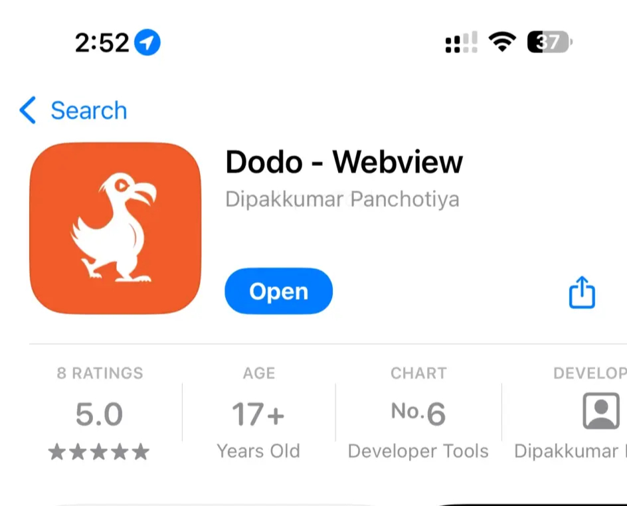The image size is (627, 506).
Task: Tap the location arrow status icon
Action: pyautogui.click(x=147, y=42)
